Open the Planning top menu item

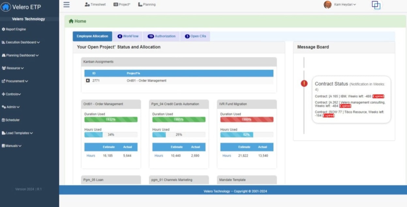pyautogui.click(x=147, y=5)
